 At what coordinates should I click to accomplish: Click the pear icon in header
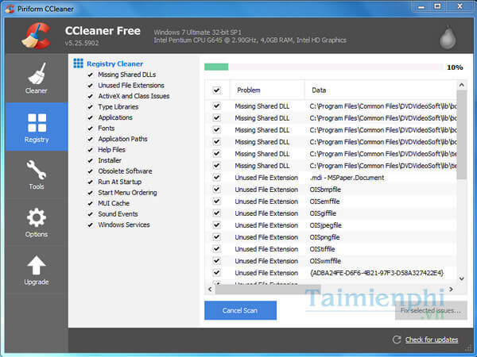(x=448, y=37)
